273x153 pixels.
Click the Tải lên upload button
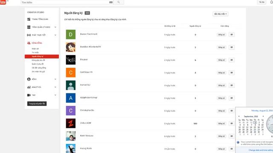tap(261, 2)
